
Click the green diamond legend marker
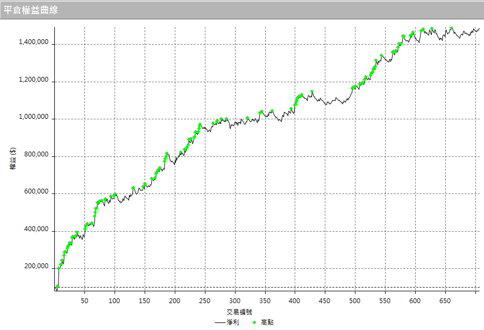[x=255, y=322]
